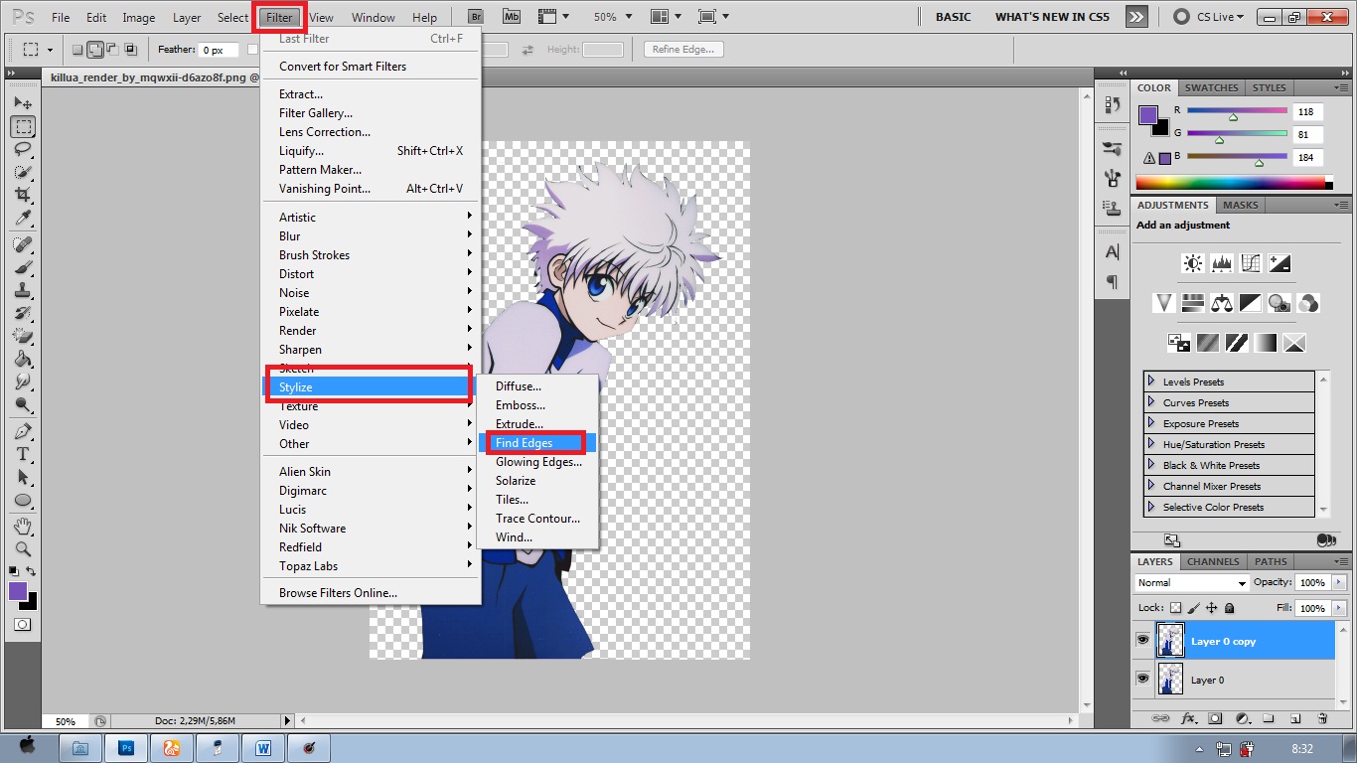
Task: Pick the Type tool
Action: (x=23, y=454)
